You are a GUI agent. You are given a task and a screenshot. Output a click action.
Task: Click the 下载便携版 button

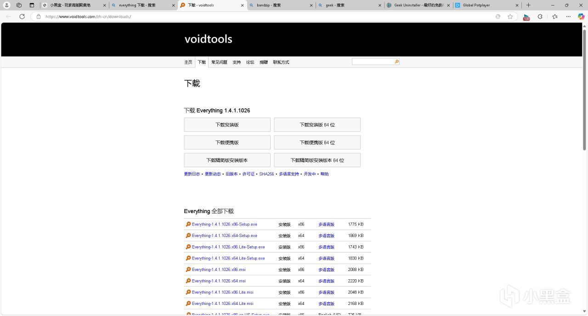click(227, 142)
